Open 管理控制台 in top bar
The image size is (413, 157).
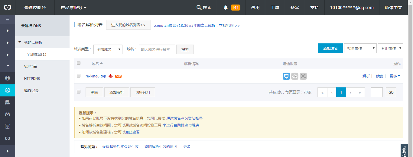tap(35, 8)
